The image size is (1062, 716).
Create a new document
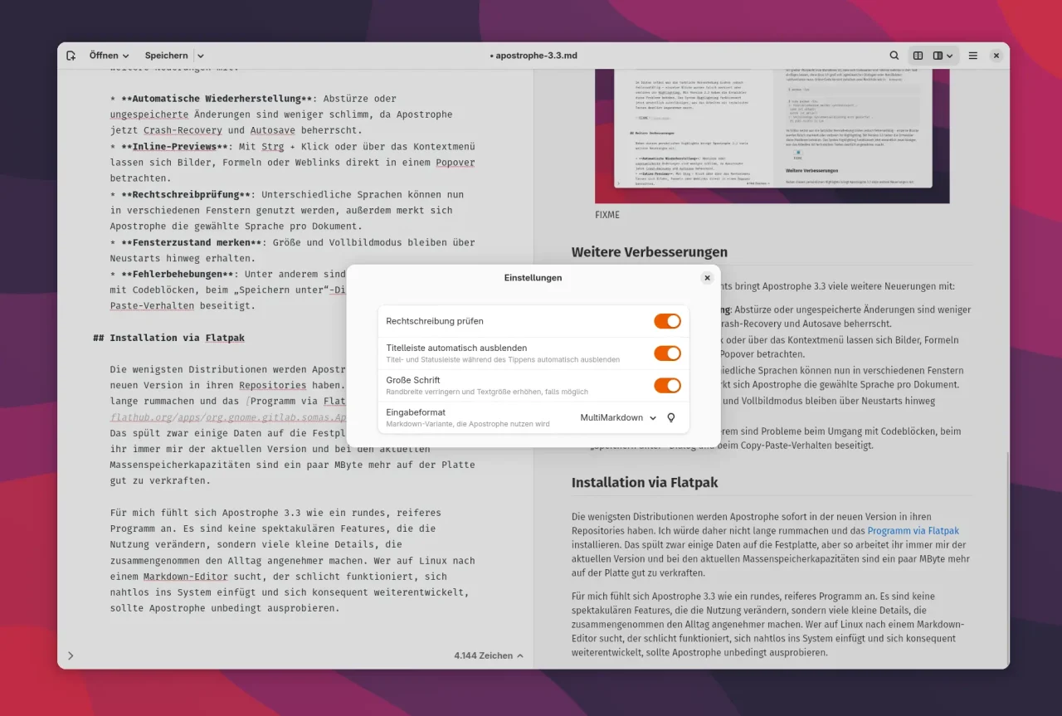tap(71, 55)
